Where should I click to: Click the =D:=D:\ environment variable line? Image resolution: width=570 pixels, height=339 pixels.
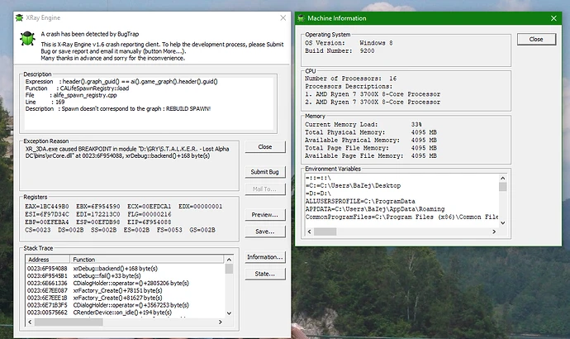click(318, 193)
